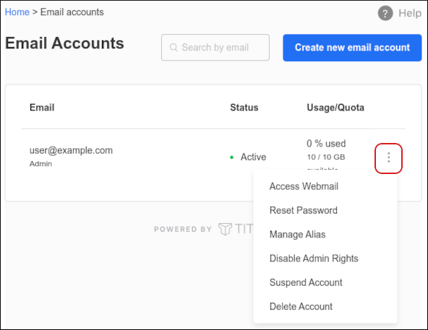Create new email account button
Viewport: 428px width, 330px height.
[352, 48]
